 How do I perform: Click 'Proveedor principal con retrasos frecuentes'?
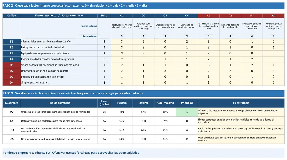pos(252,26)
